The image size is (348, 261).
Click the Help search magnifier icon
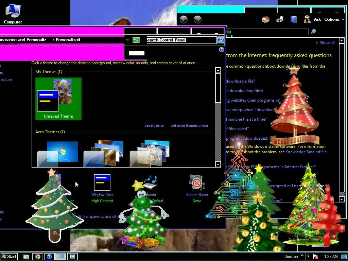313,32
